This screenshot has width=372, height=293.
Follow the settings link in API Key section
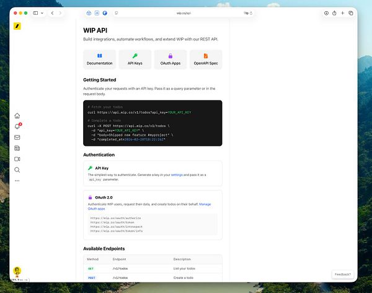[177, 175]
